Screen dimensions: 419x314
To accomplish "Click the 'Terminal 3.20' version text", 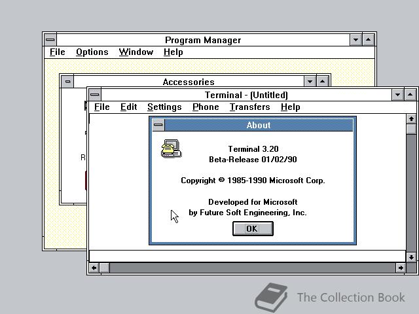I will tap(253, 148).
